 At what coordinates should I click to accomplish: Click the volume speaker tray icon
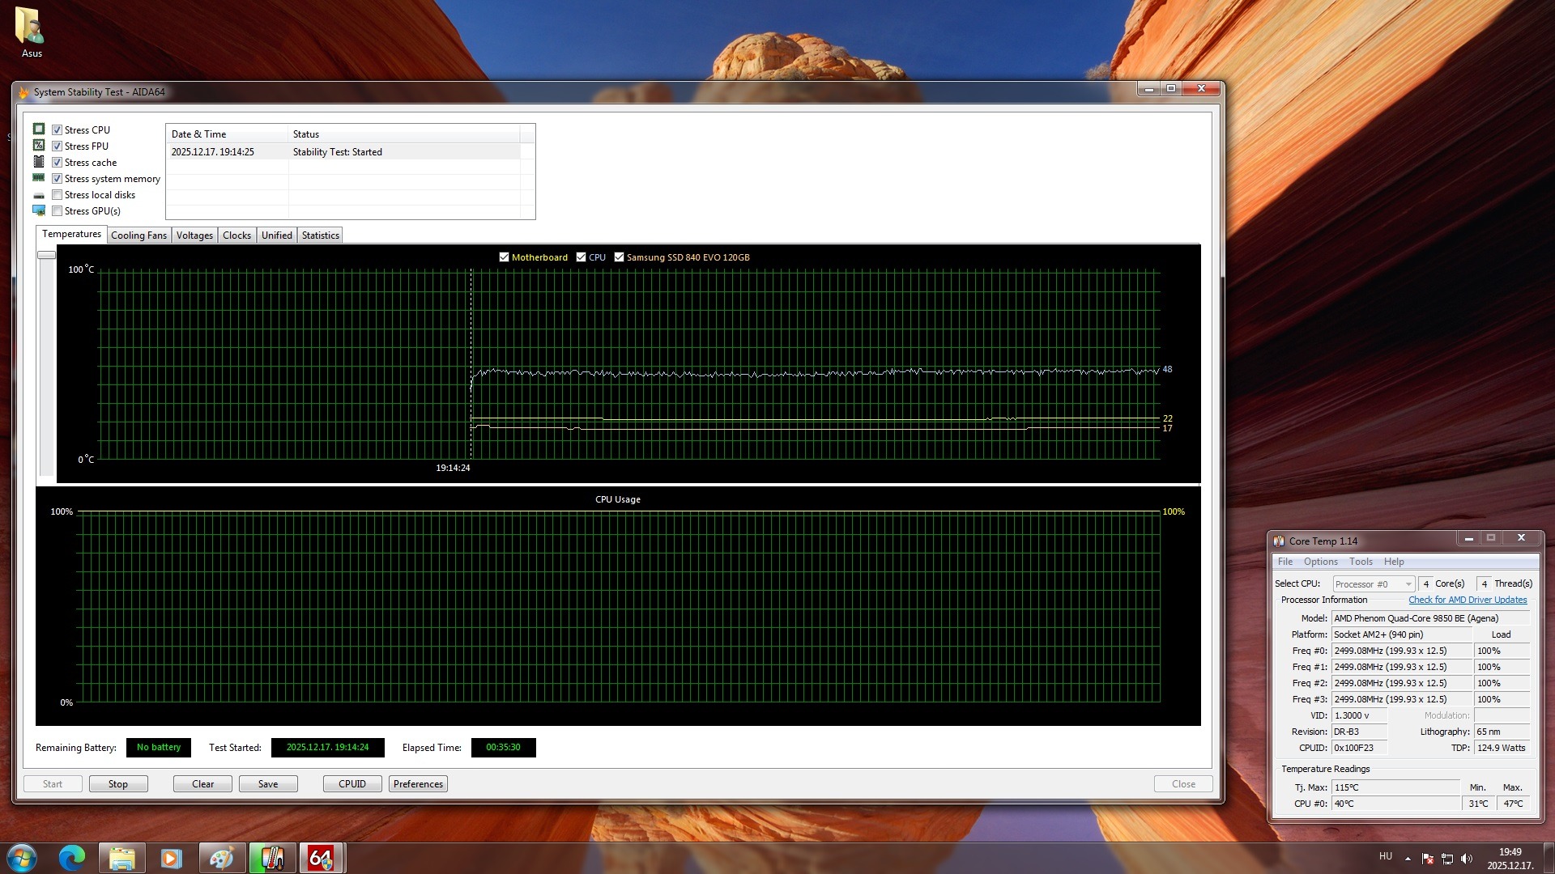coord(1467,859)
